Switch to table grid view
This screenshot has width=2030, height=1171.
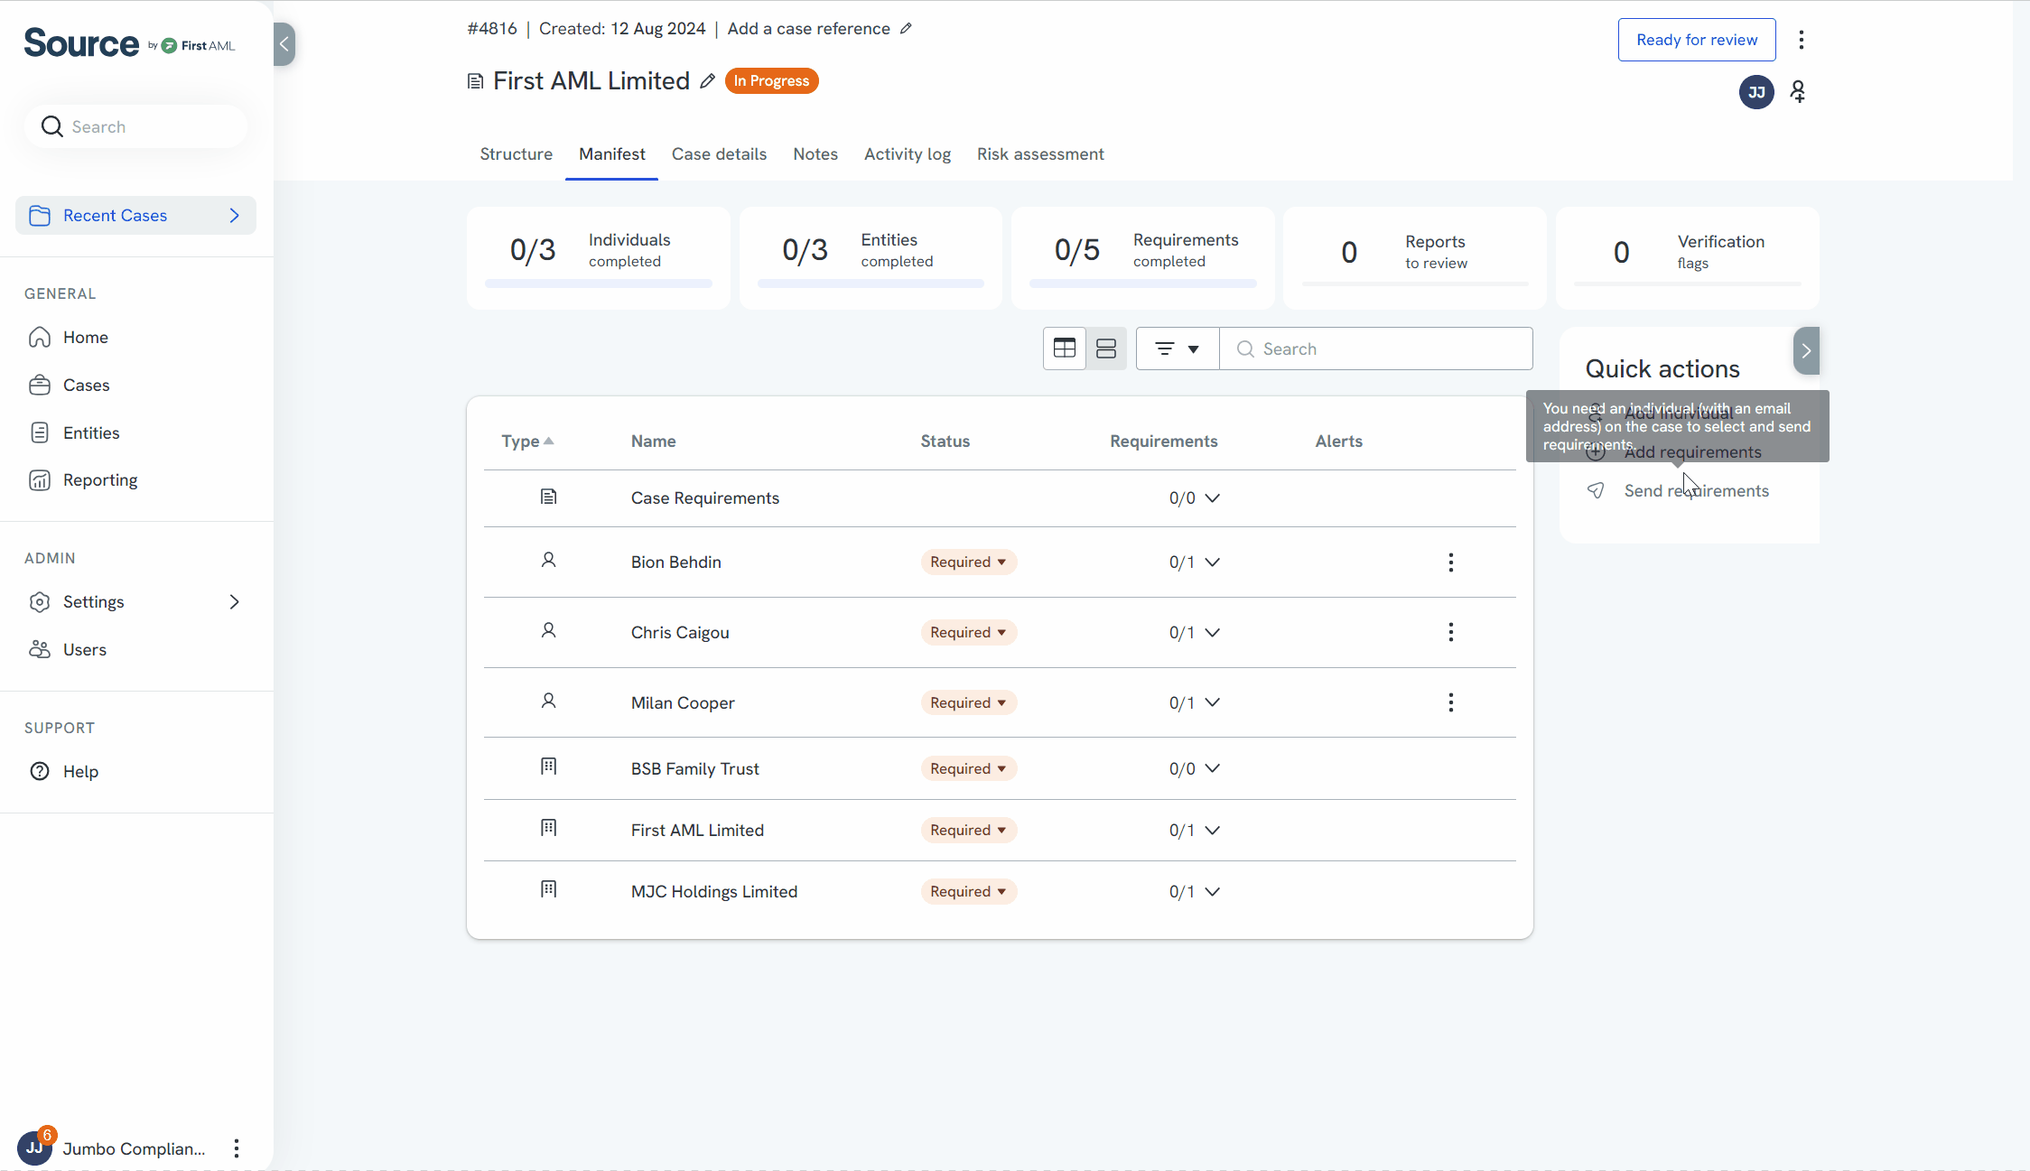1064,349
